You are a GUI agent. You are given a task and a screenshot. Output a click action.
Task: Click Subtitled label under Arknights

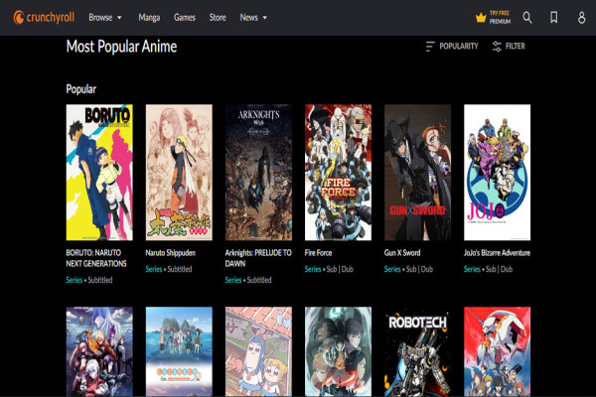point(259,280)
